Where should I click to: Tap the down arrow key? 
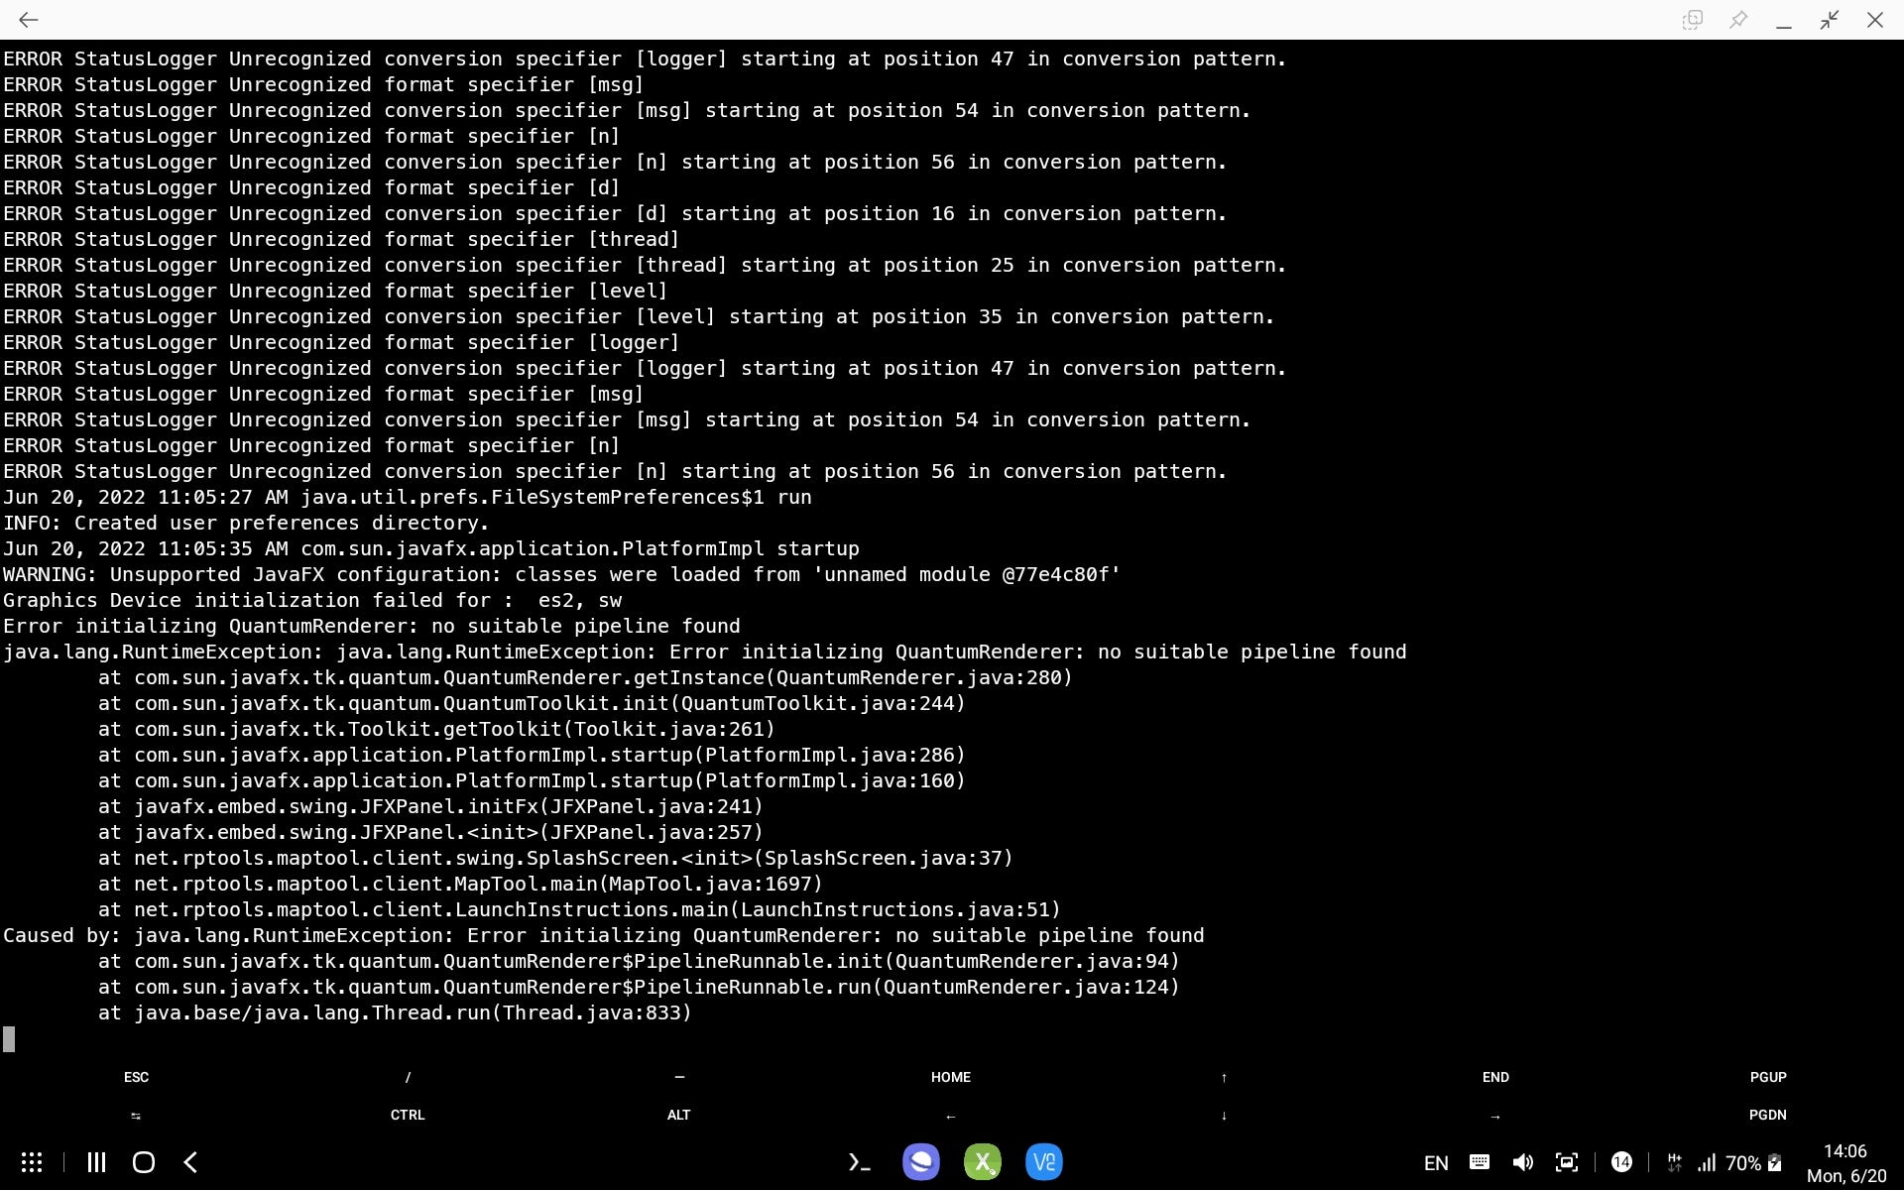[x=1224, y=1116]
